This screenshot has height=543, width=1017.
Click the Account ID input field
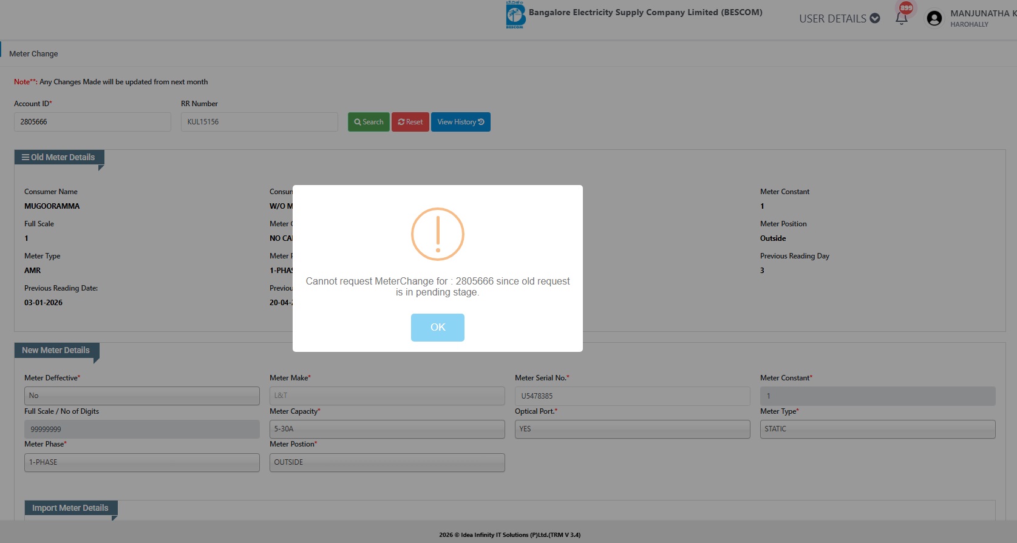(x=92, y=122)
